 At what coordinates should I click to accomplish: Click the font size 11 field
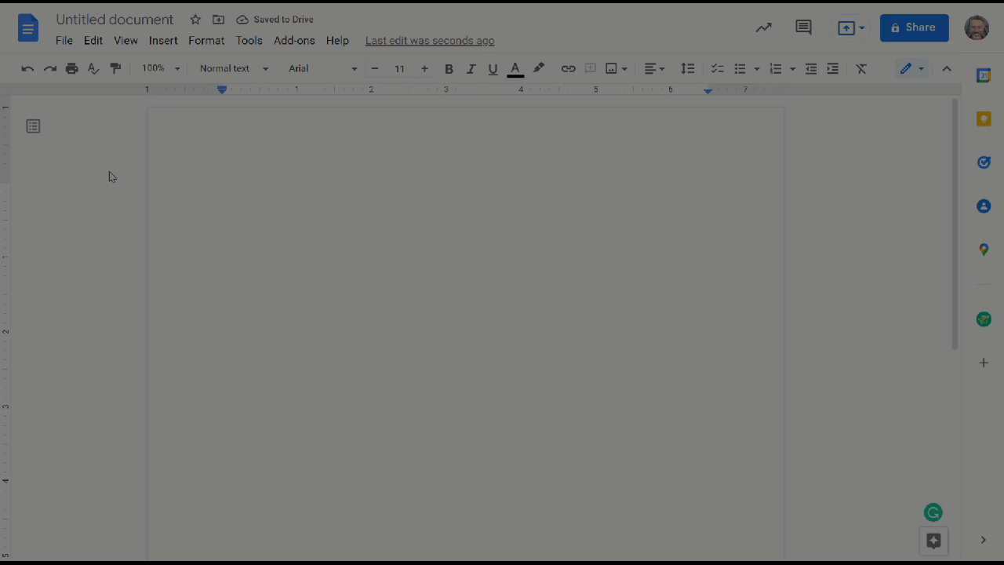click(x=399, y=69)
